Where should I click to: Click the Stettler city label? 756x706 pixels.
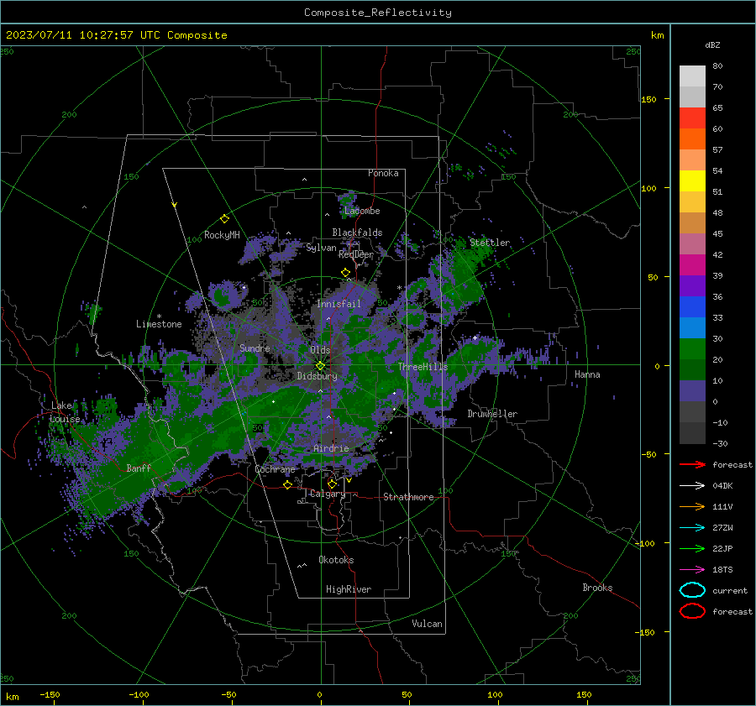(490, 243)
